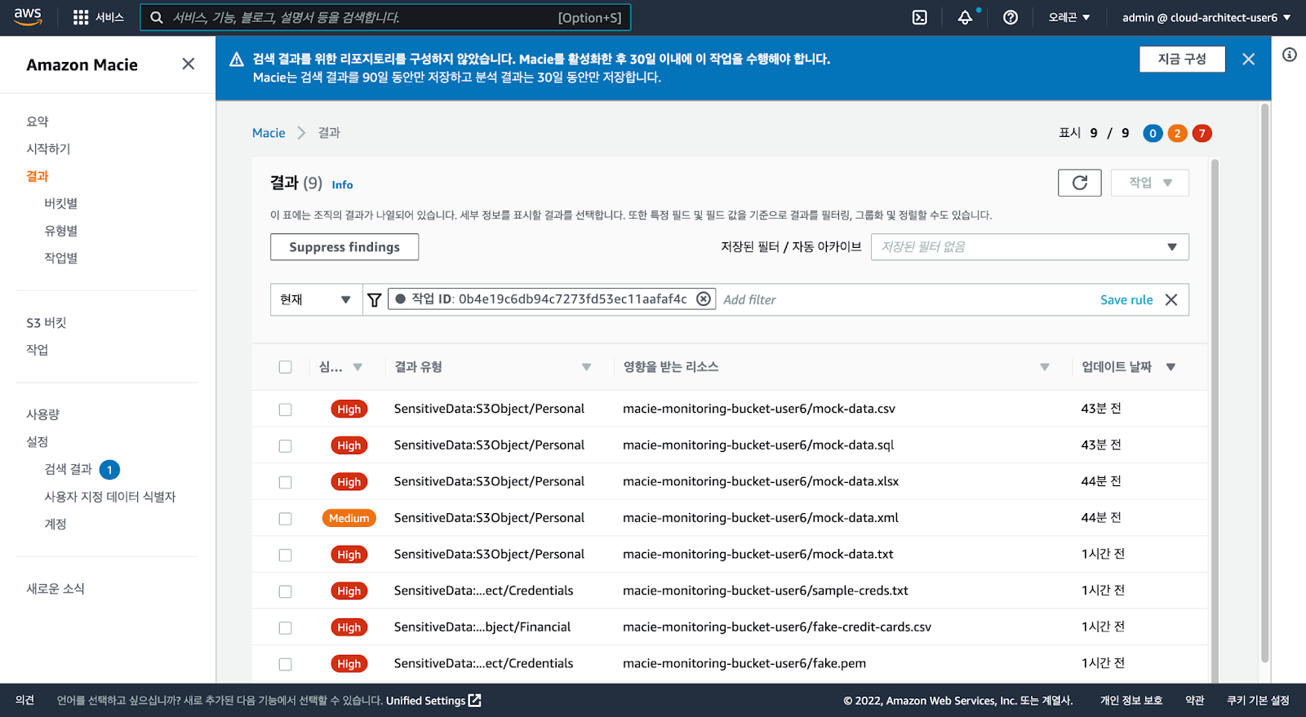
Task: Check the fake.pem finding row
Action: pos(285,664)
